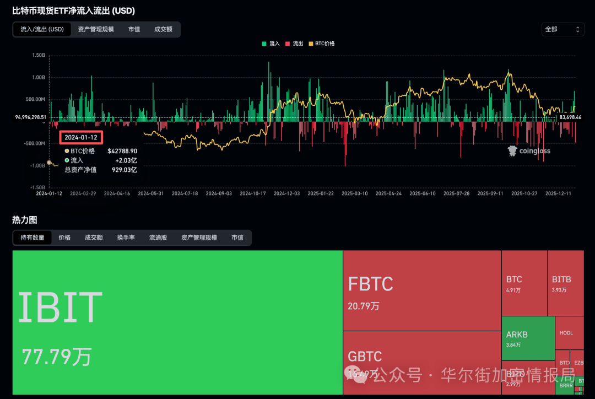Click the GBTC tile in the heatmap
595x399 pixels.
(421, 364)
